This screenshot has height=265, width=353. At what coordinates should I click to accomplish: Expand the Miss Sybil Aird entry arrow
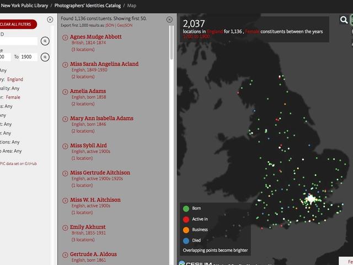point(65,146)
